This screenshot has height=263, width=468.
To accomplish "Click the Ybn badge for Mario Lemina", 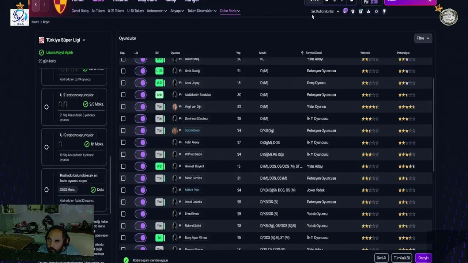I will tap(159, 178).
